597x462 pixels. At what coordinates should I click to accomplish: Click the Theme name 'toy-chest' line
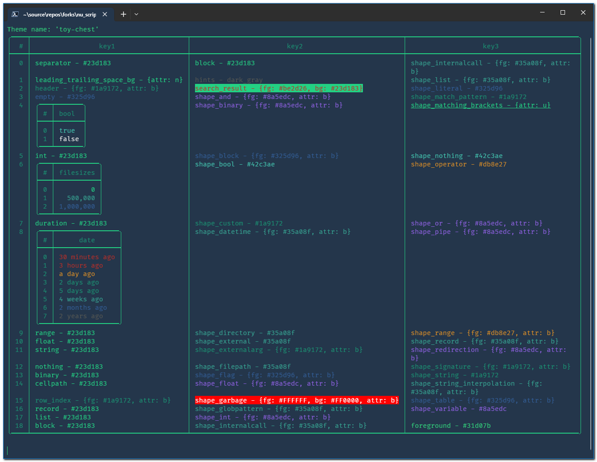pos(53,29)
